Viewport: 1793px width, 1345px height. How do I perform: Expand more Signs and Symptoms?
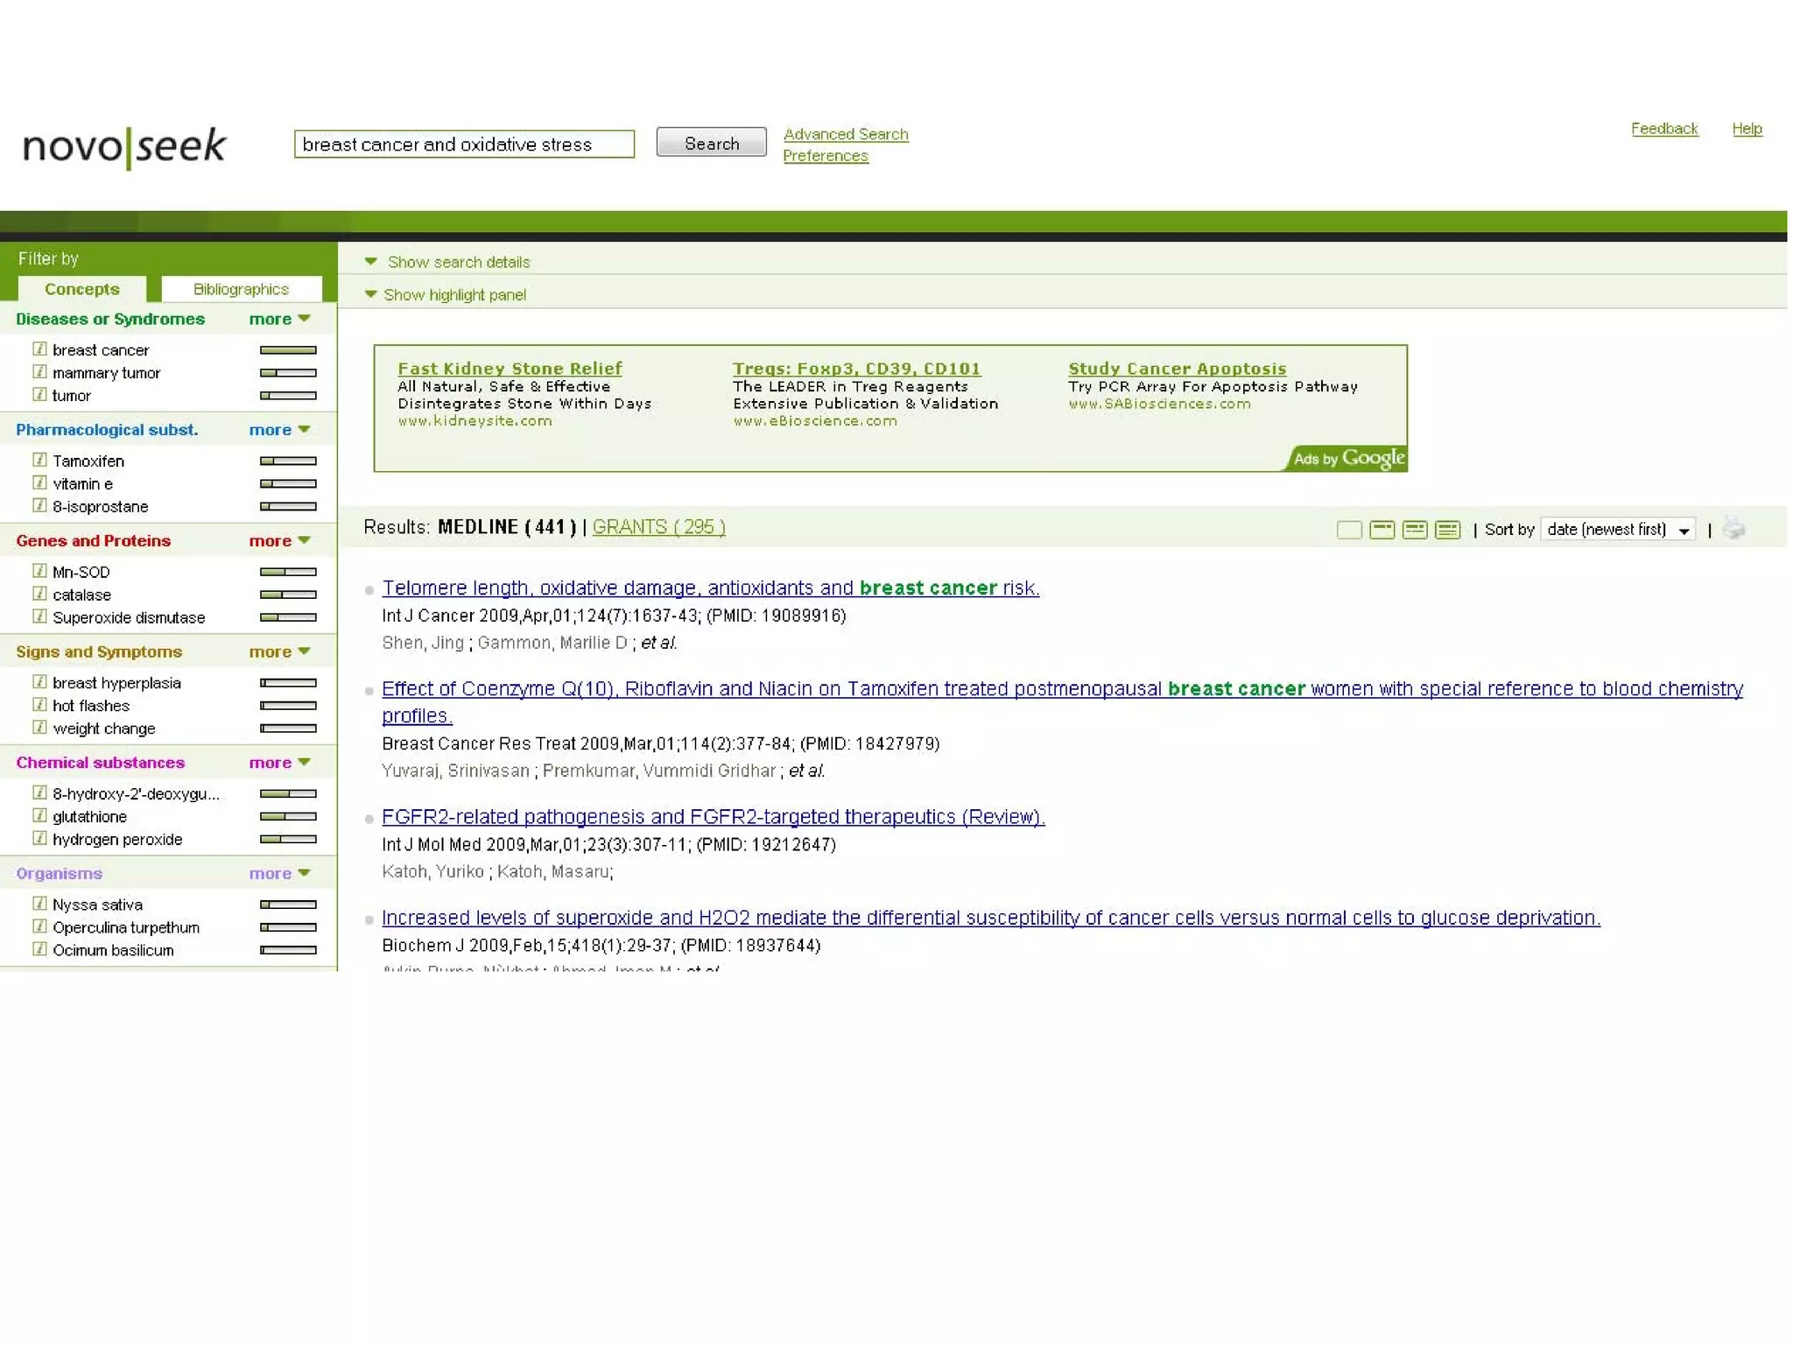tap(279, 652)
